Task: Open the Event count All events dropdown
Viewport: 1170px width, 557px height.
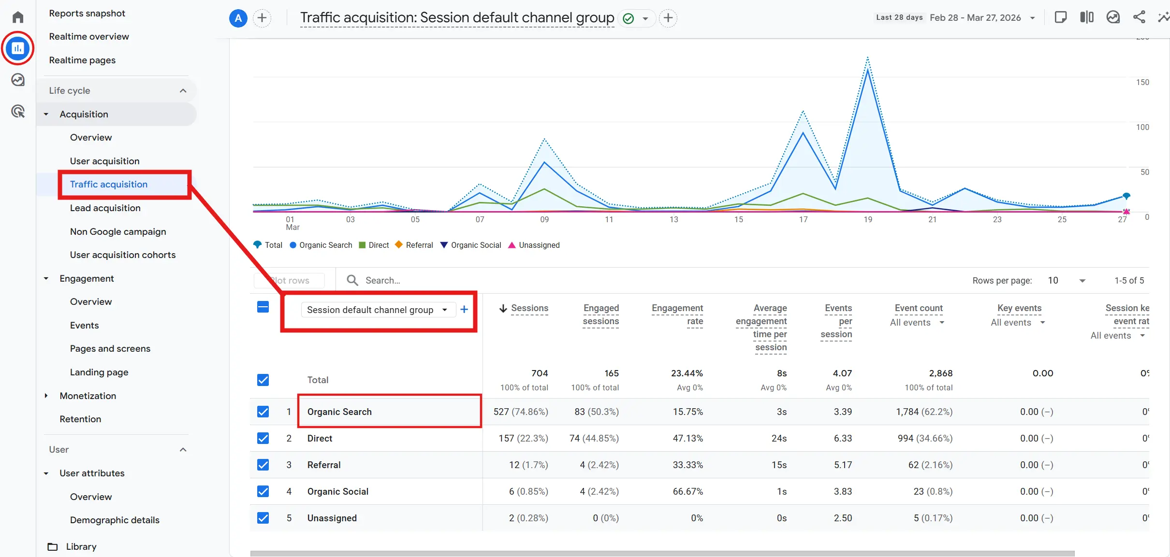Action: 917,323
